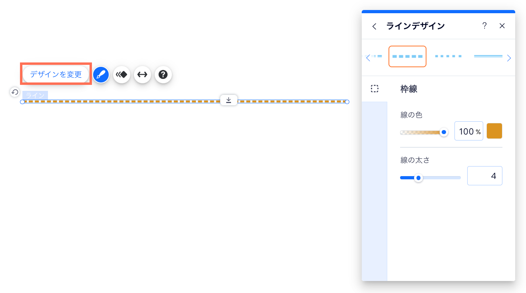Open the help question mark in floating toolbar
Viewport: 526px width, 293px height.
(163, 74)
